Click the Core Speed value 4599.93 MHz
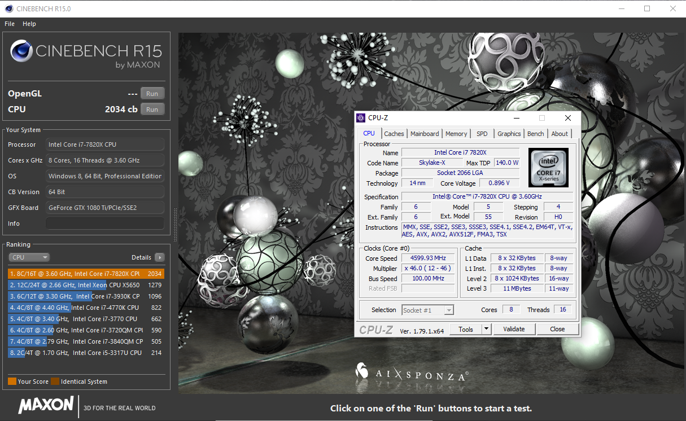Viewport: 686px width, 421px height. (428, 258)
